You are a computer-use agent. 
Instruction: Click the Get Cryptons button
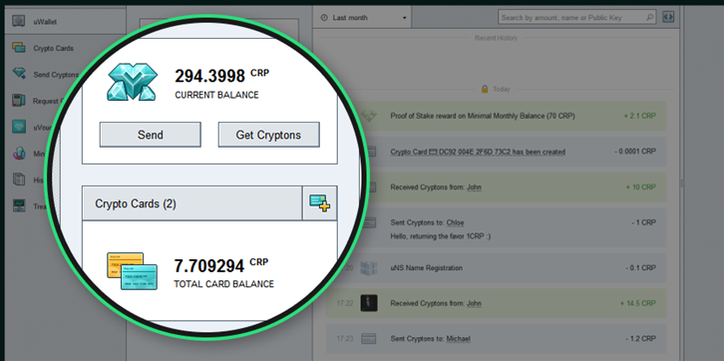pos(268,135)
